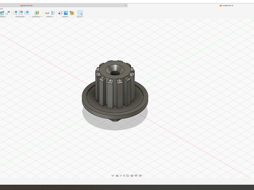Click the Insert Canvas image icon
This screenshot has width=254, height=190.
click(66, 13)
